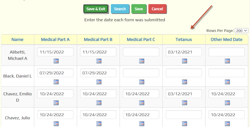
Task: Sort by Other Med Date column header
Action: tap(227, 39)
